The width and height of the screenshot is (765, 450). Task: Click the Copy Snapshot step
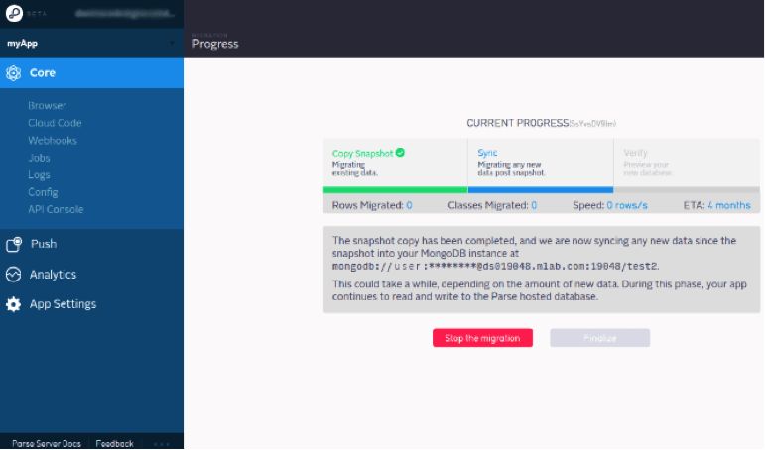(395, 163)
